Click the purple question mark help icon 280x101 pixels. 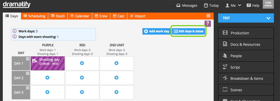click(x=208, y=23)
